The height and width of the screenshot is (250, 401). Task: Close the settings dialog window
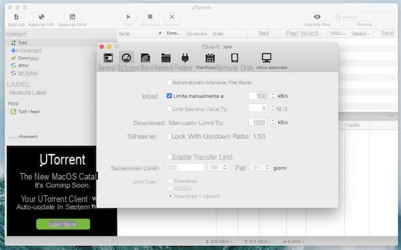[102, 47]
